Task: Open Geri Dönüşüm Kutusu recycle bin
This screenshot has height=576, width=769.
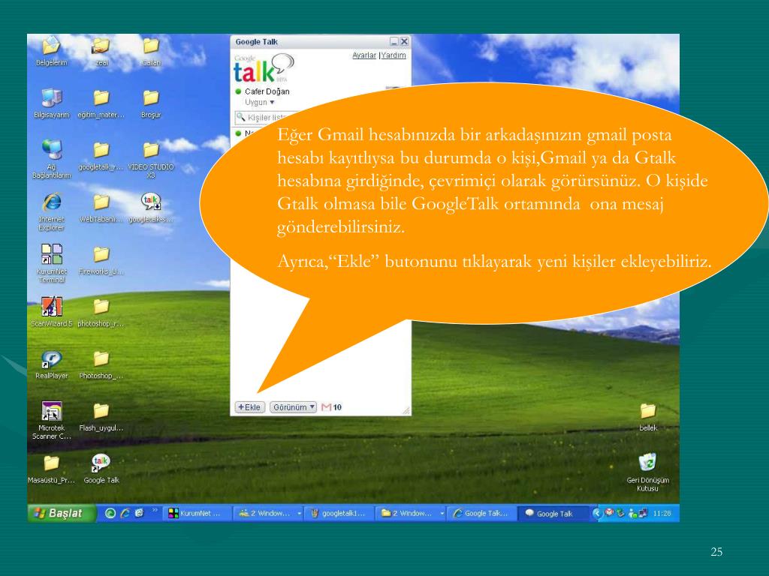Action: point(648,472)
